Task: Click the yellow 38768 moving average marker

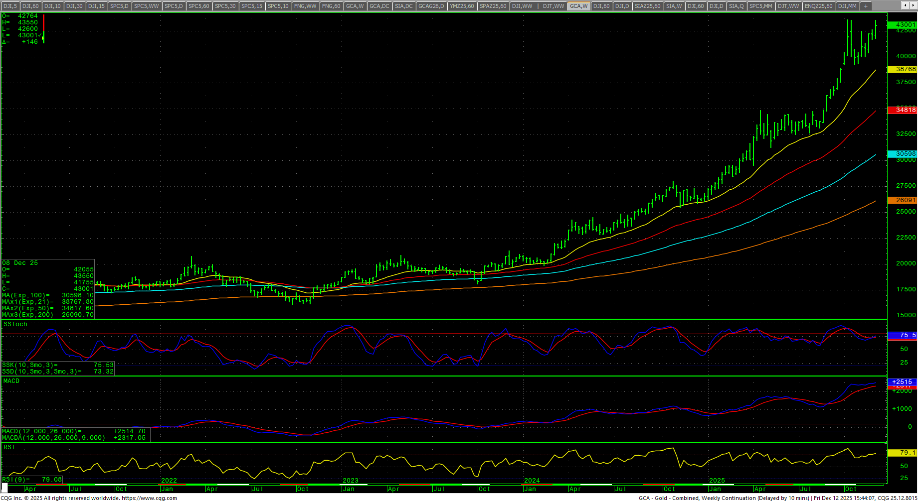Action: [902, 69]
